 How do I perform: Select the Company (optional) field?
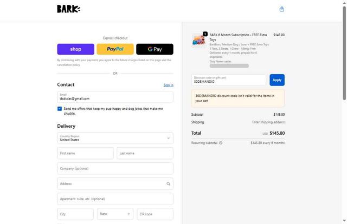tap(115, 168)
